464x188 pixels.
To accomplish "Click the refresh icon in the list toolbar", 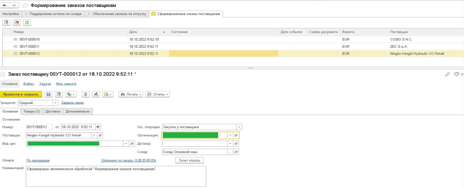I will 27,22.
